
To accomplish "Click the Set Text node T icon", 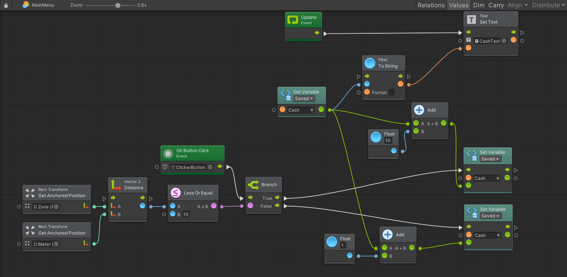I will [471, 20].
